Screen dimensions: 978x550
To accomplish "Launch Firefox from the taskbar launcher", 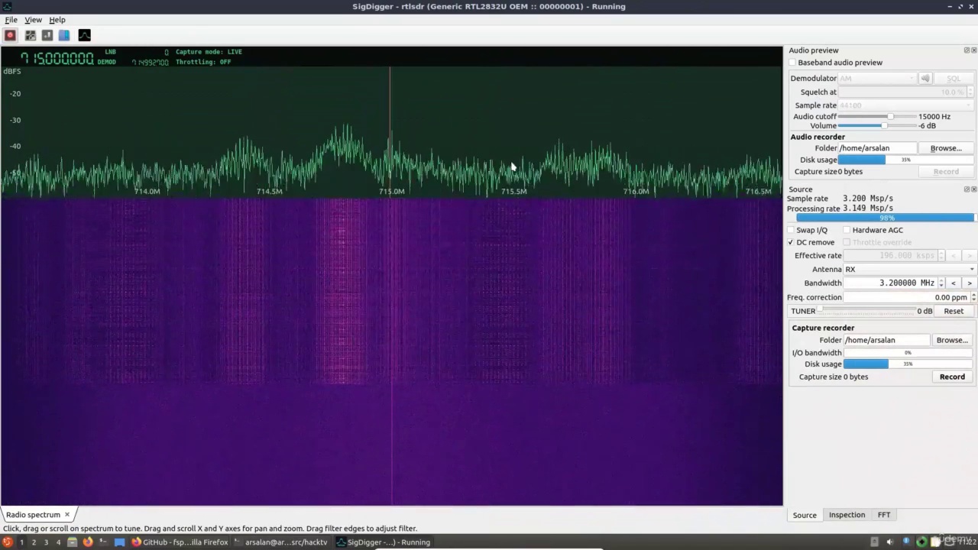I will 88,542.
